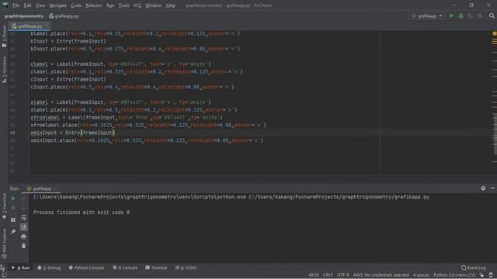This screenshot has width=497, height=279.
Task: Open the AWS Explorer tool window
Action: [4, 243]
